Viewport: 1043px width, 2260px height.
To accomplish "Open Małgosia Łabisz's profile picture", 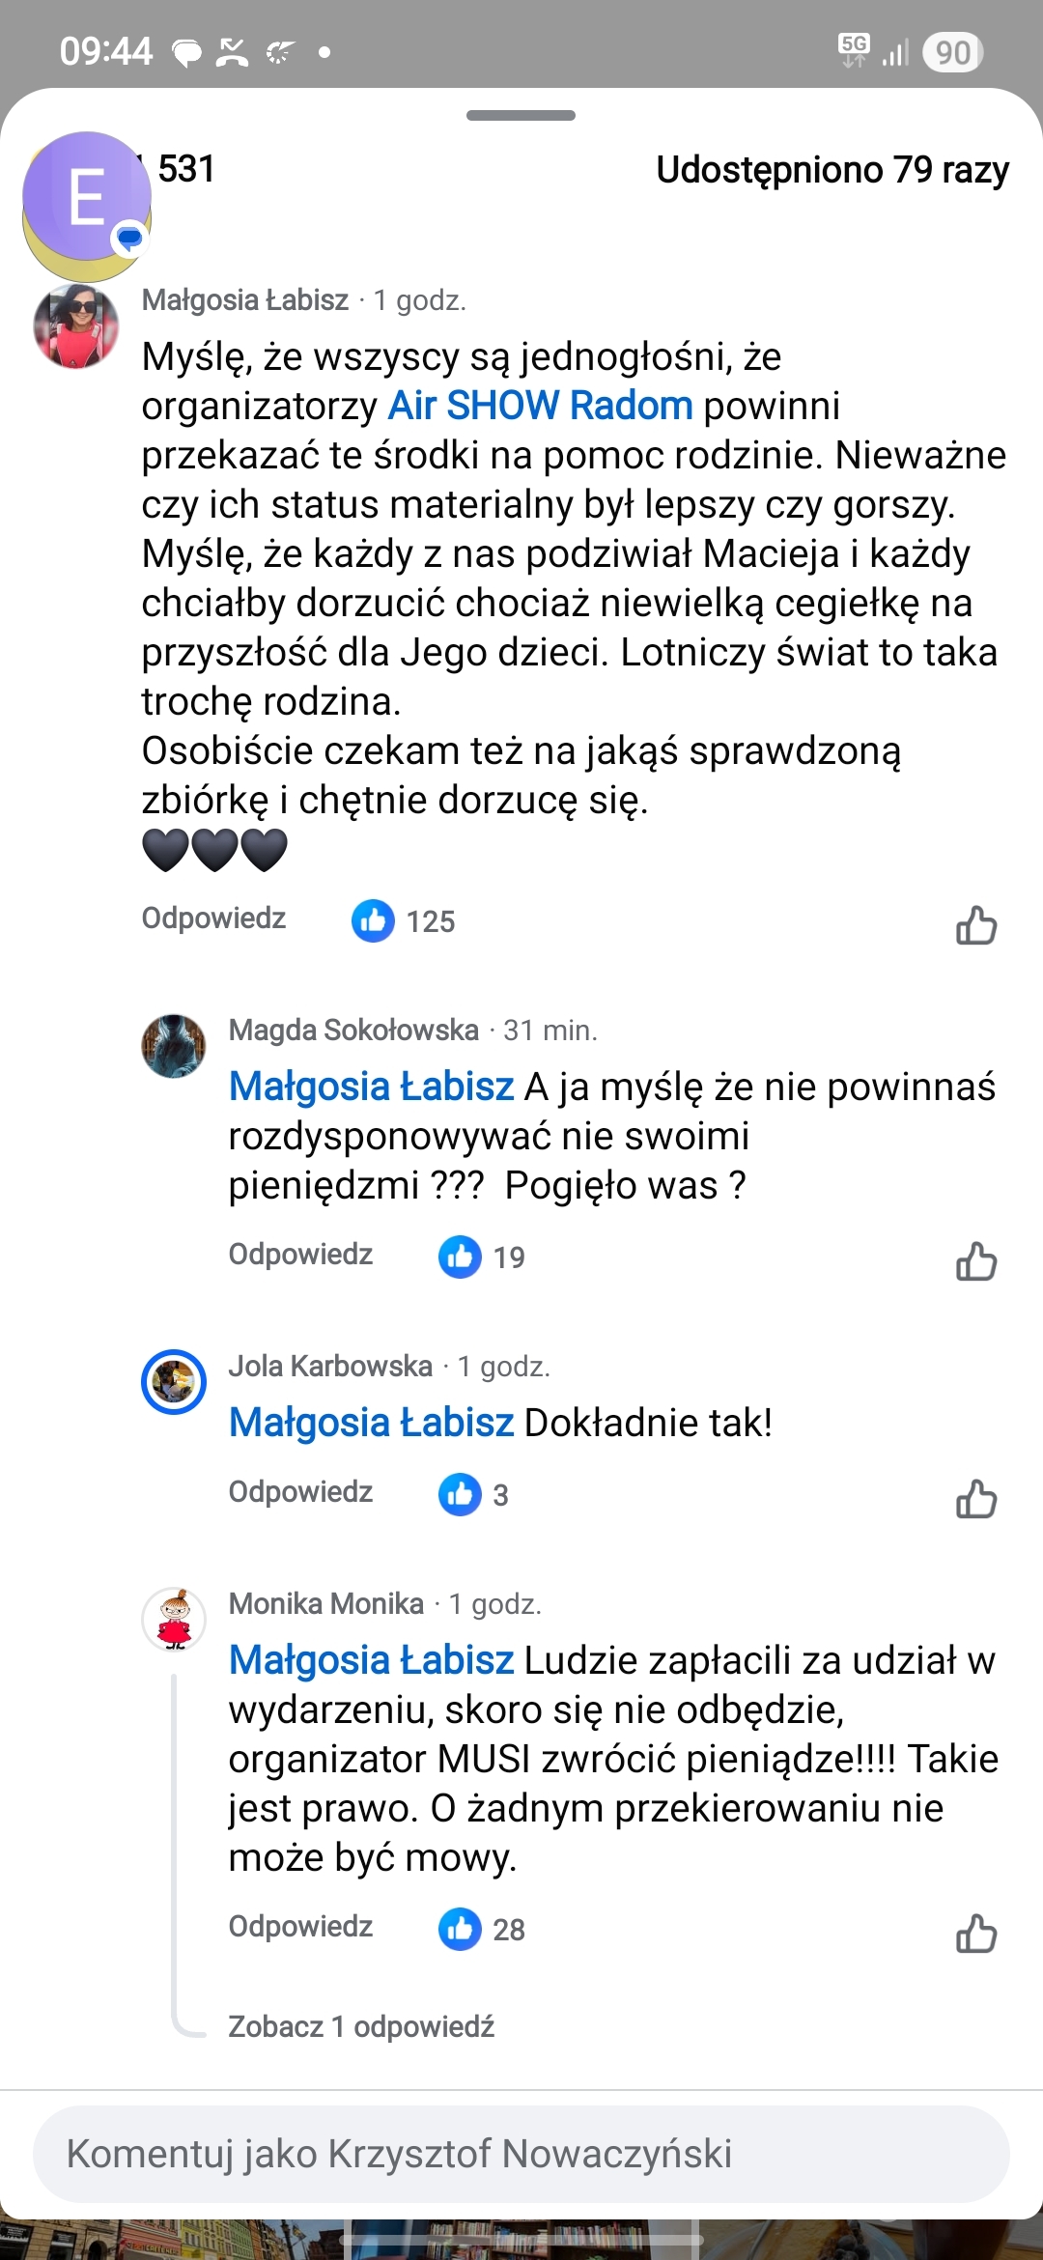I will click(76, 326).
